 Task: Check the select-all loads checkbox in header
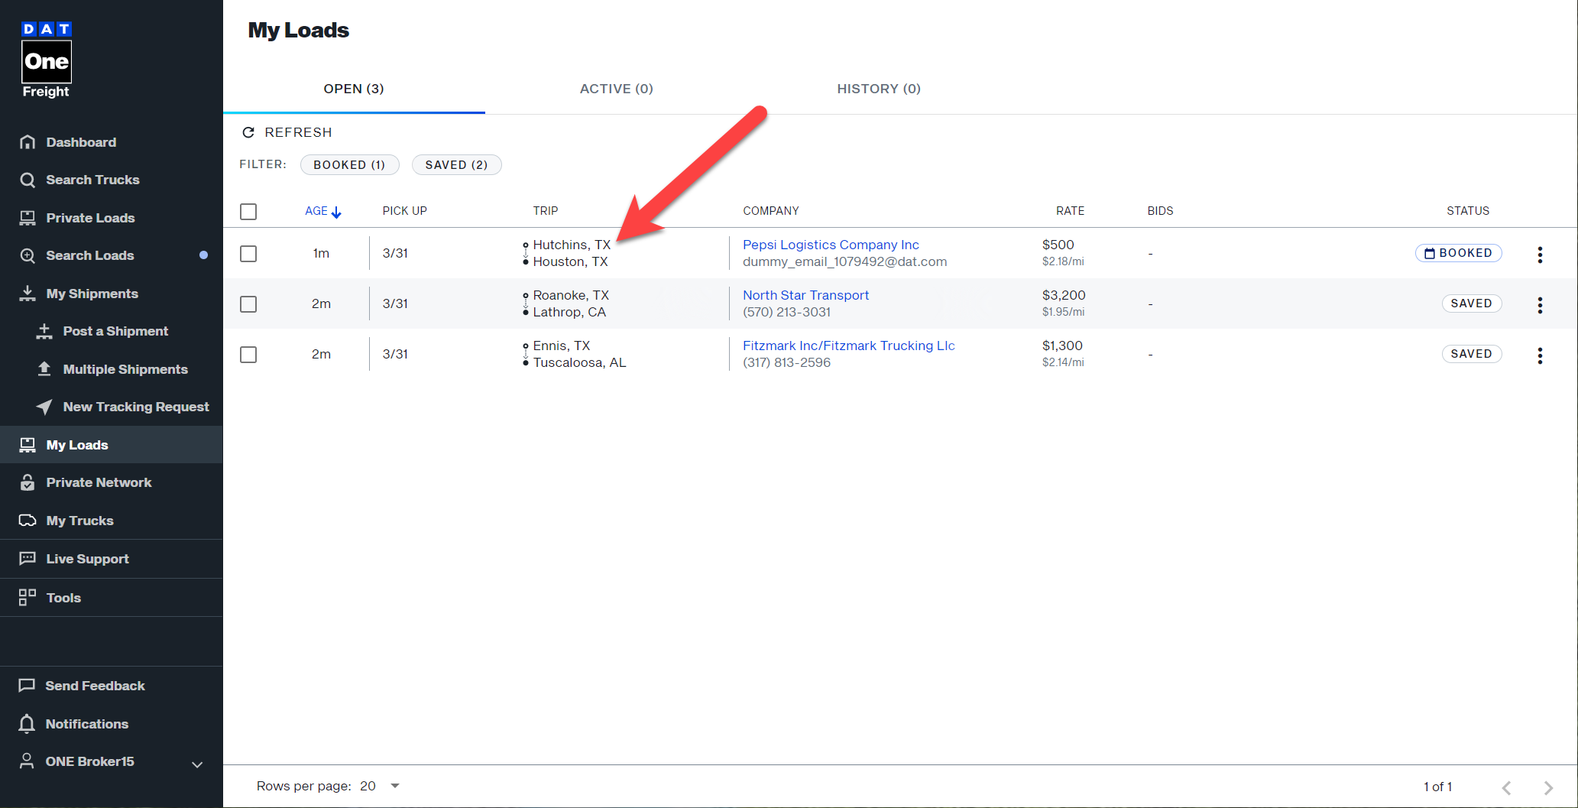tap(248, 212)
